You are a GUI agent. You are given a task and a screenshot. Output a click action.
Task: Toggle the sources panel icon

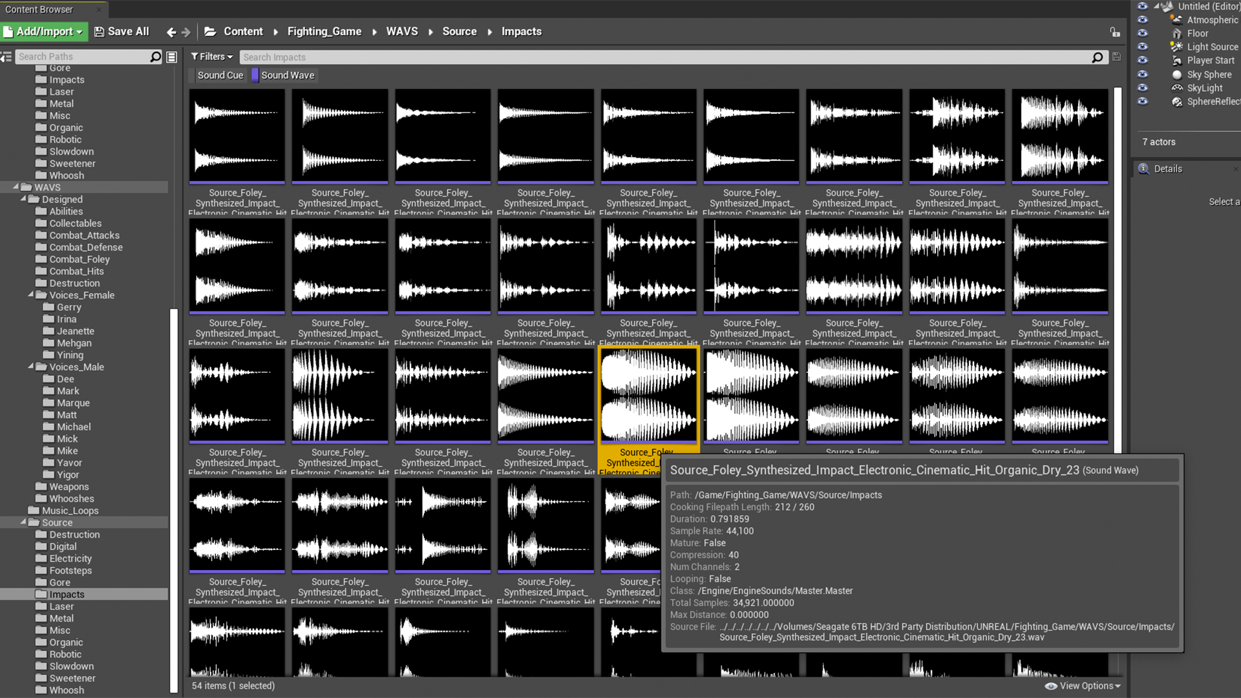click(x=6, y=57)
